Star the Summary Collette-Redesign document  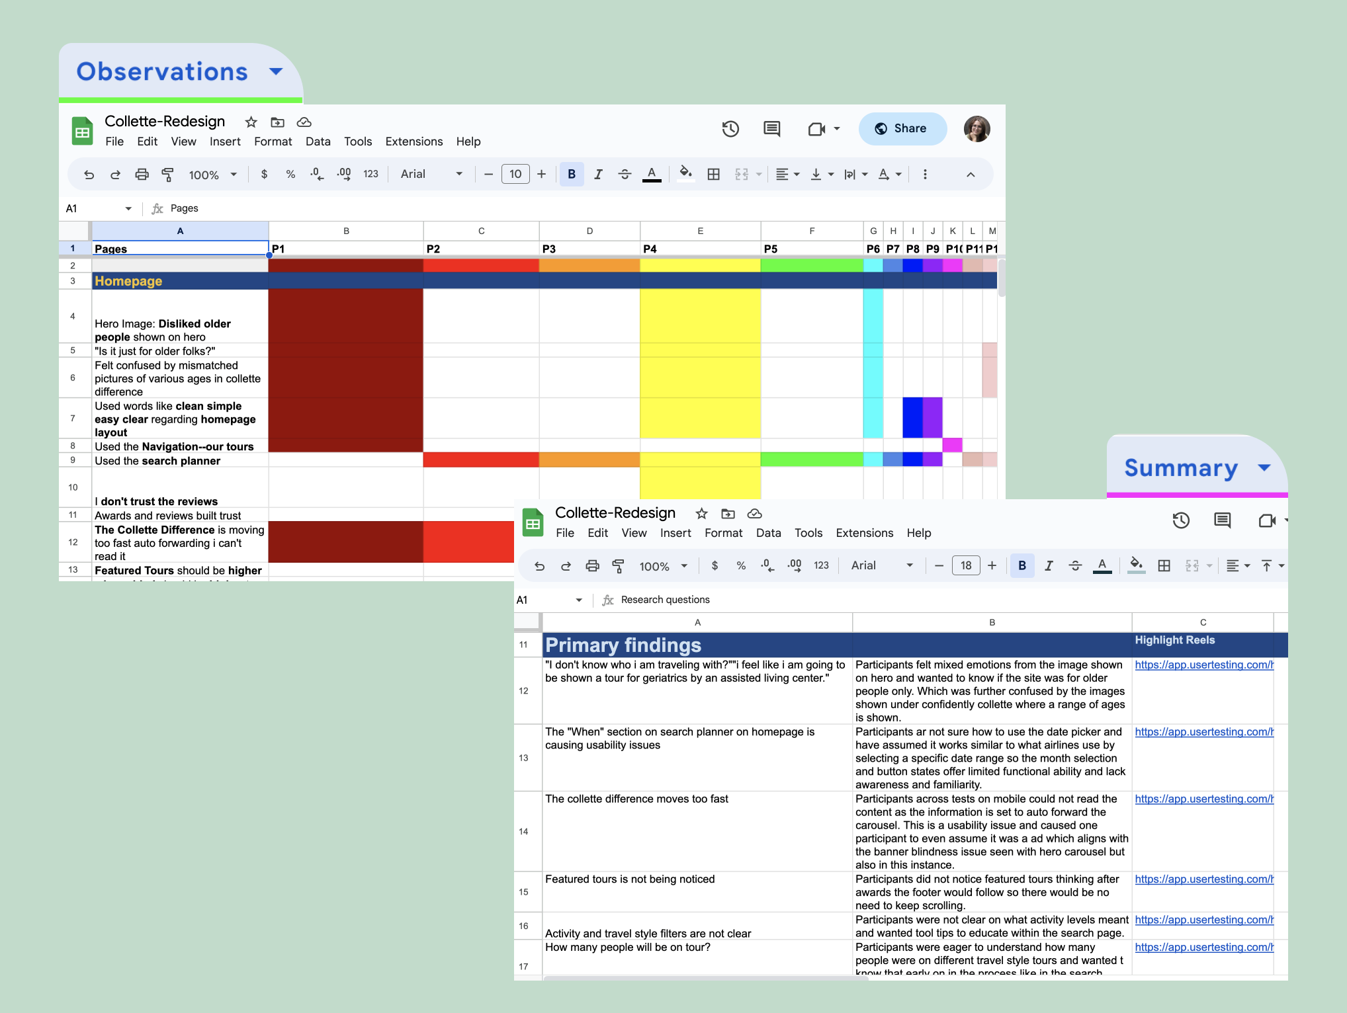click(701, 514)
